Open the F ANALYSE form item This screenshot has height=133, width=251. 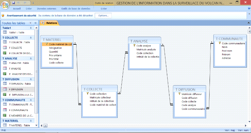click(15, 68)
